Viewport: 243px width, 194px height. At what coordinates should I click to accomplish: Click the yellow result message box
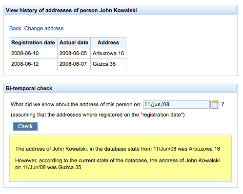pos(121,158)
